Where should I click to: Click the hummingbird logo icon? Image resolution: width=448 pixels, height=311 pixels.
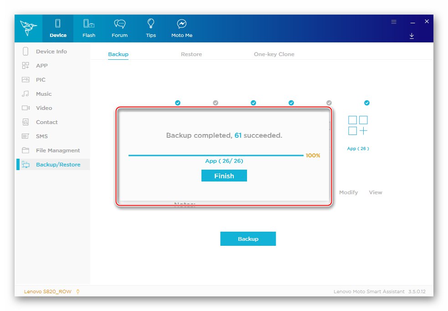[x=28, y=28]
